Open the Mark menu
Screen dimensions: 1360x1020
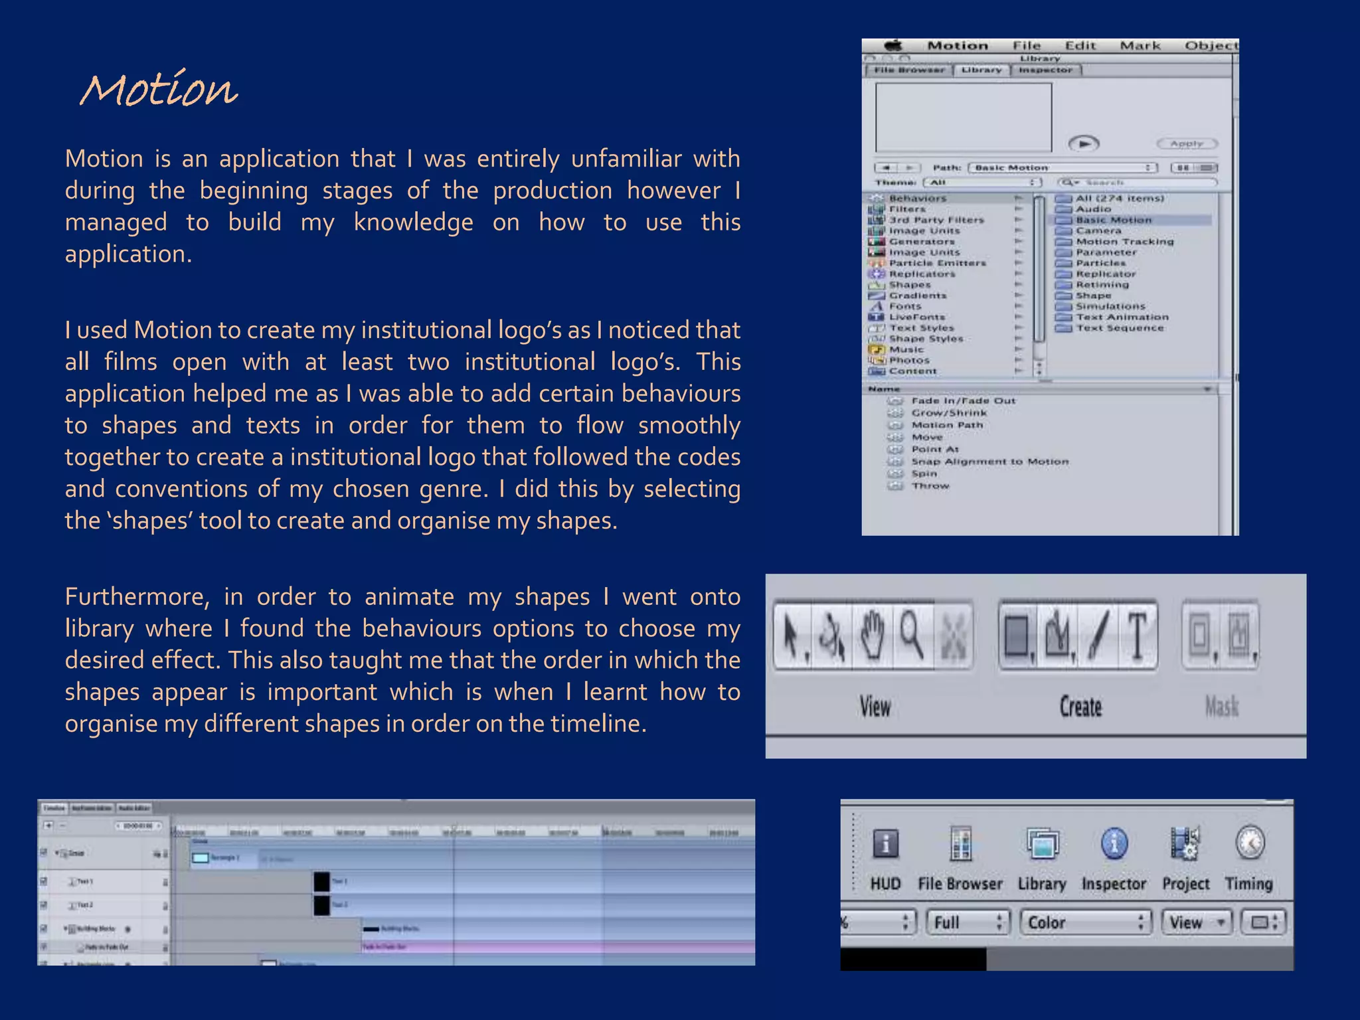click(1140, 45)
